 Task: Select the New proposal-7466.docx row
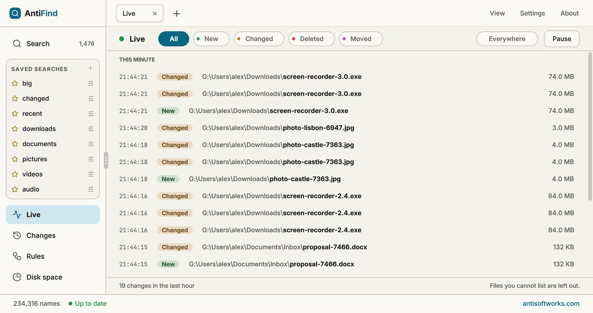346,264
